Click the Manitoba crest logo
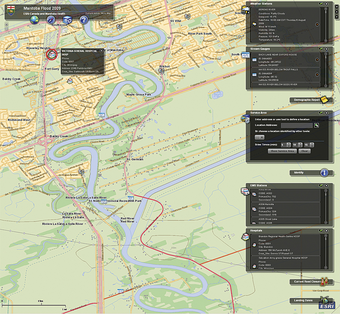The height and width of the screenshot is (314, 340). coord(11,11)
